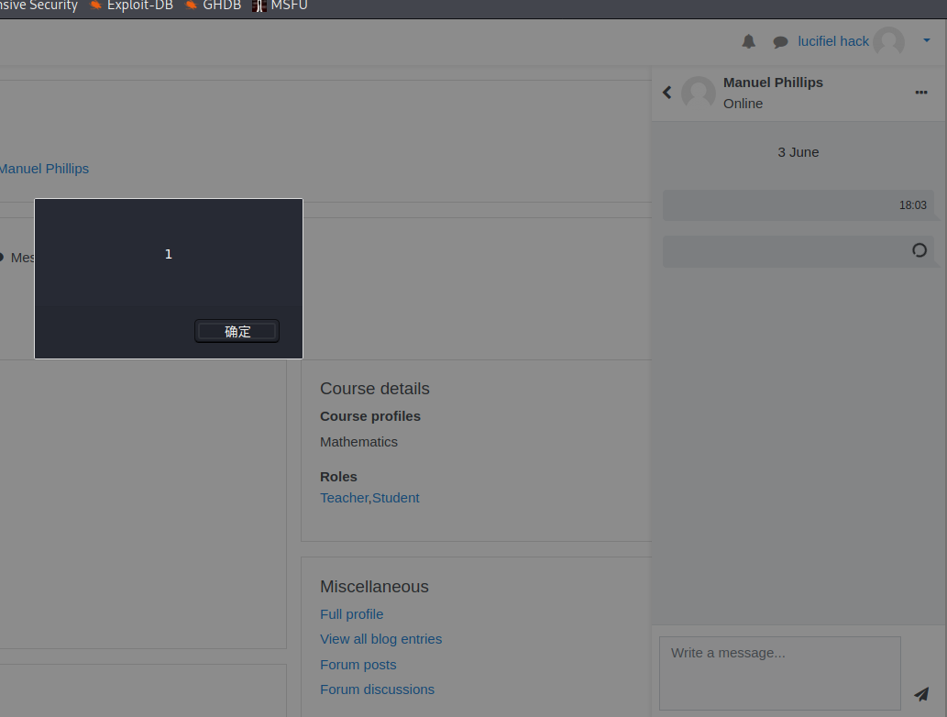Click the sending spinner on pending message
This screenshot has width=947, height=717.
point(919,250)
